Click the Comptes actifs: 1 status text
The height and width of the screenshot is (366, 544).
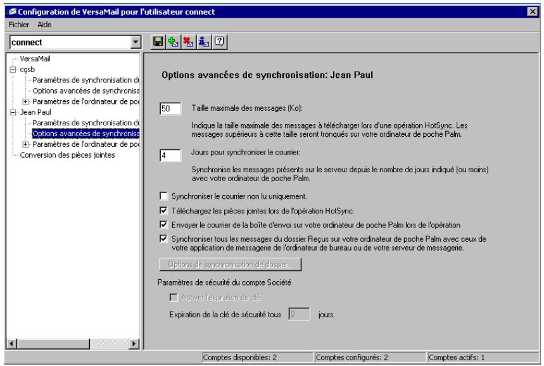pyautogui.click(x=457, y=357)
